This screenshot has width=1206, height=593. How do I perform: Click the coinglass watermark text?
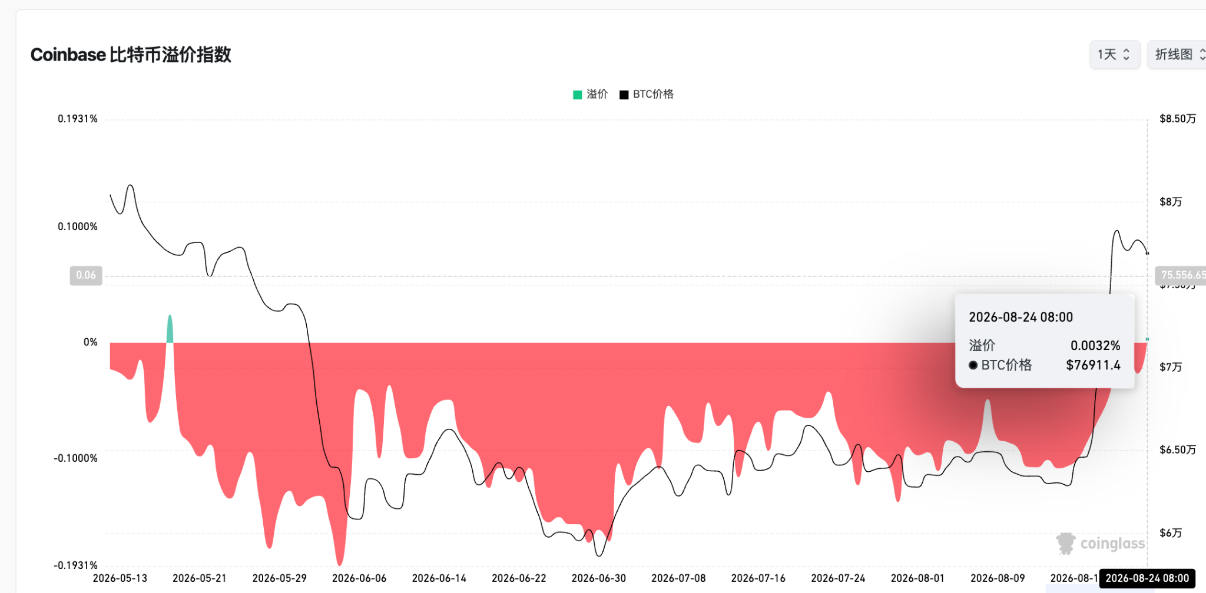1113,544
